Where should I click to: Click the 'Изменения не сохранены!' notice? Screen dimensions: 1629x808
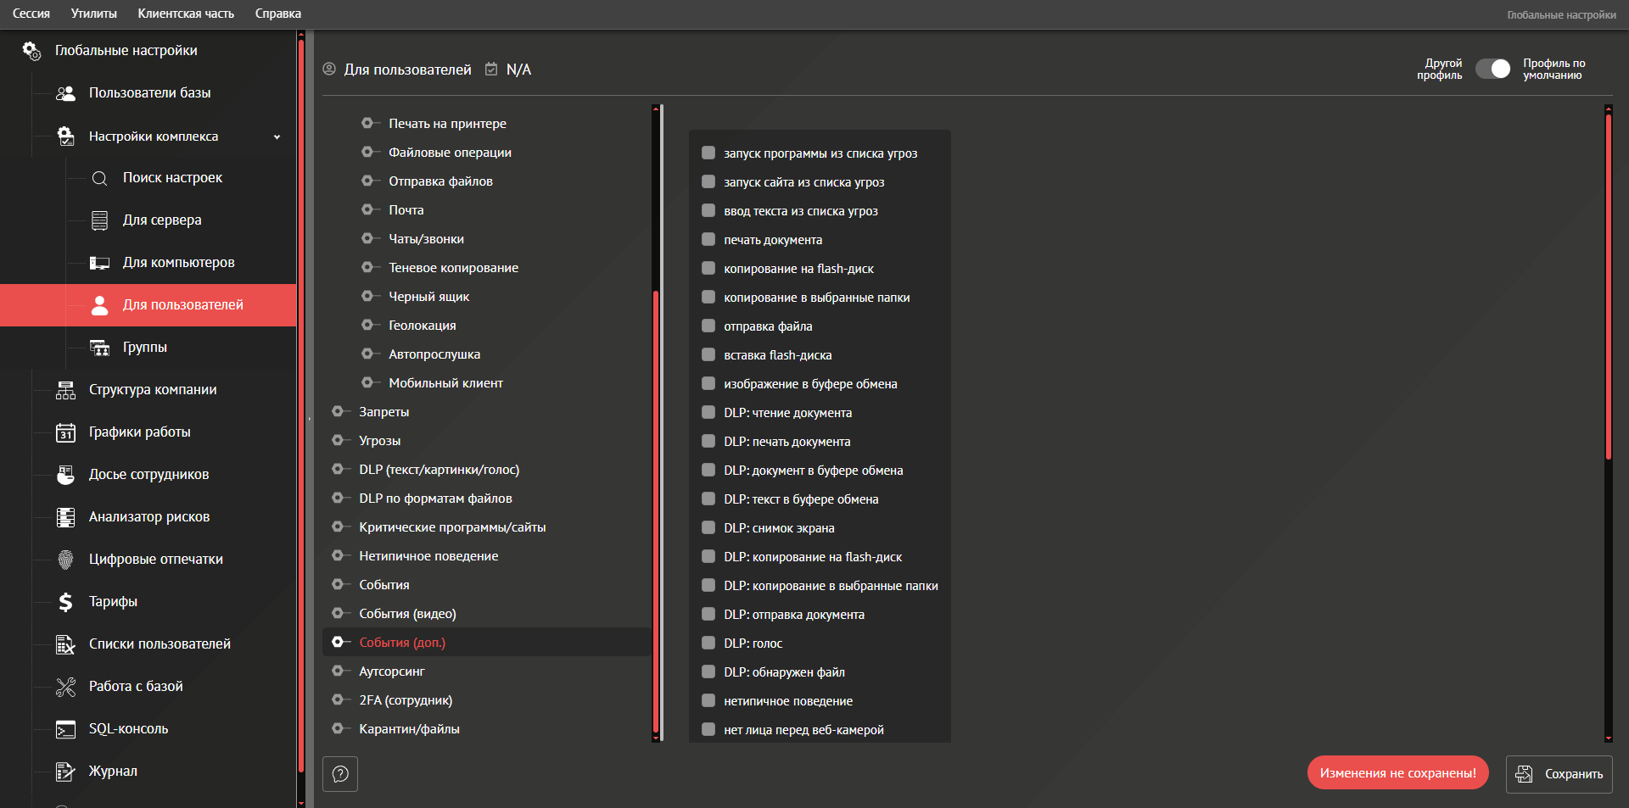click(1397, 773)
